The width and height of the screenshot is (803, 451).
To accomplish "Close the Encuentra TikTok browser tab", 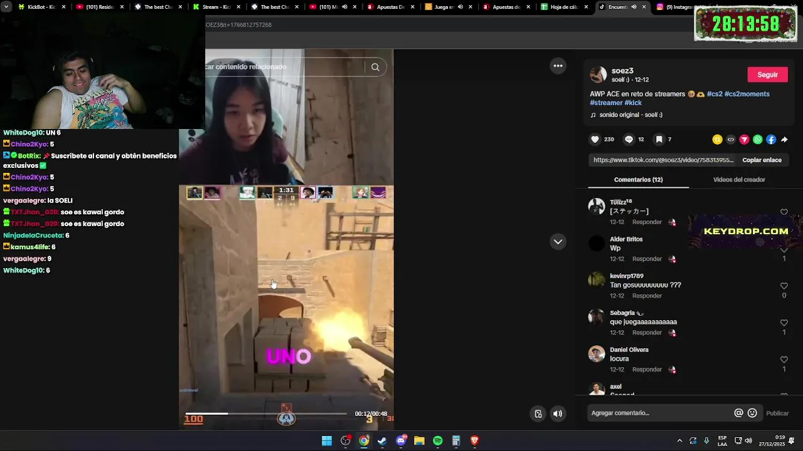I will pos(644,7).
